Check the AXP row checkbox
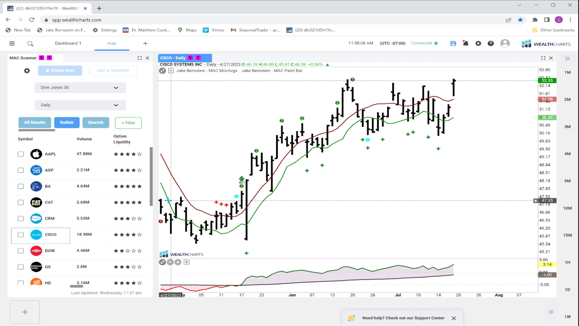579x326 pixels. [21, 170]
